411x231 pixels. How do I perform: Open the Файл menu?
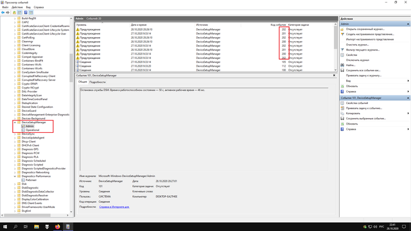click(x=5, y=7)
